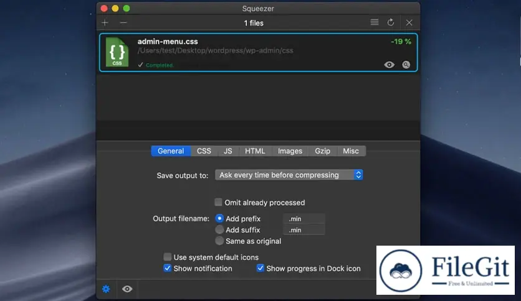Open the HTML settings tab
Screen dimensions: 521x301
pyautogui.click(x=255, y=151)
